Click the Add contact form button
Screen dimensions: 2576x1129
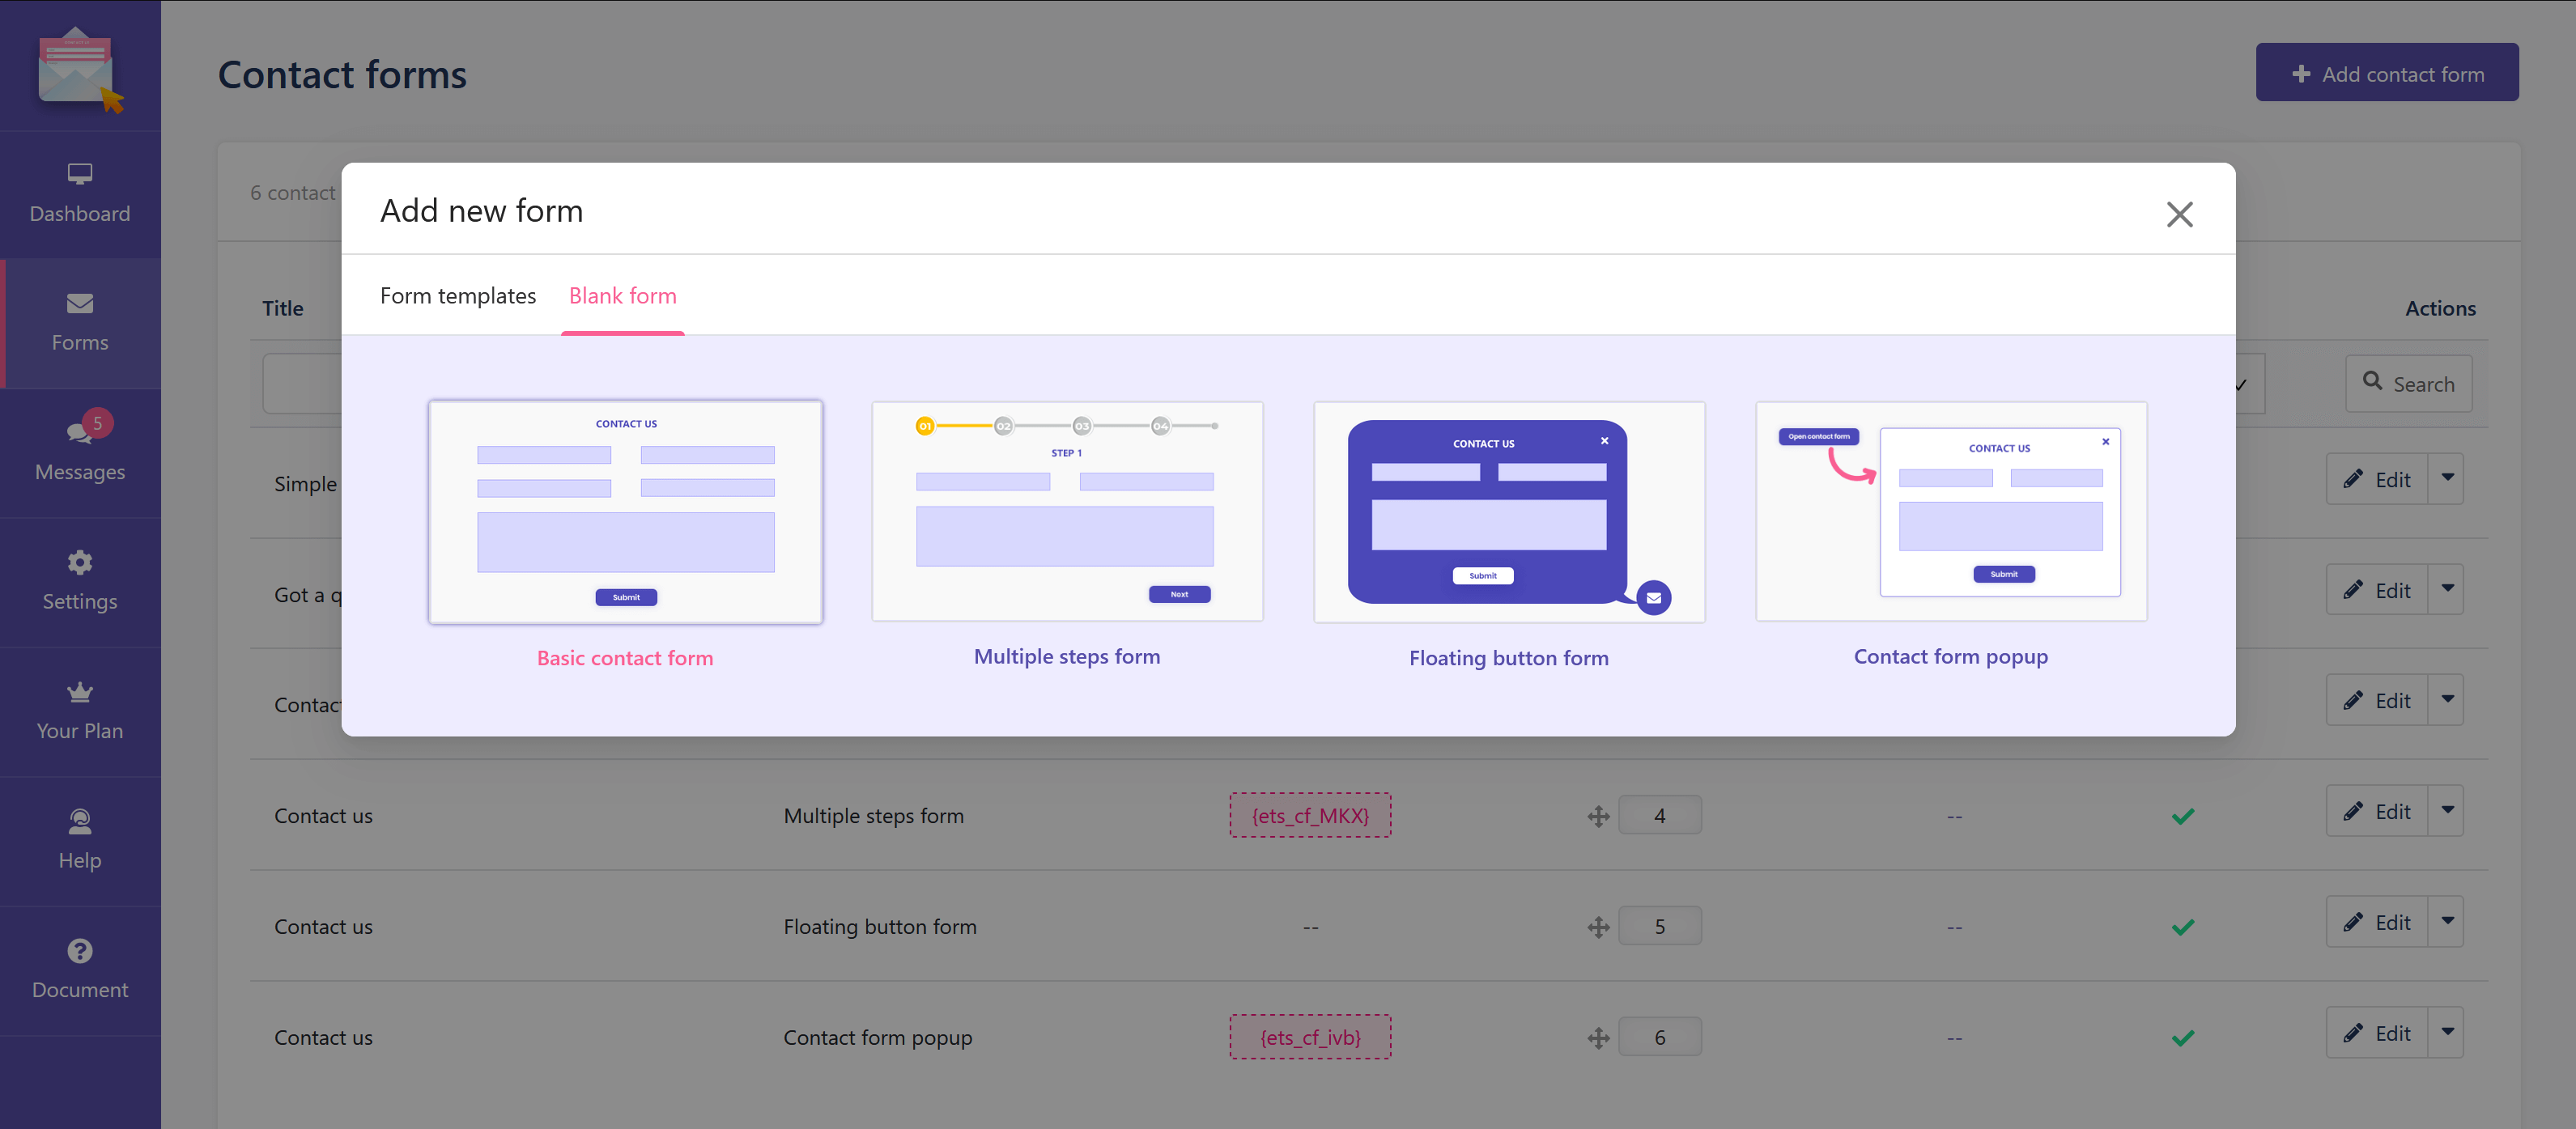(x=2387, y=72)
